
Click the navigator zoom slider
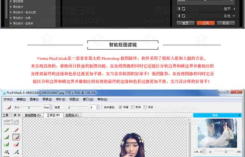(225, 151)
